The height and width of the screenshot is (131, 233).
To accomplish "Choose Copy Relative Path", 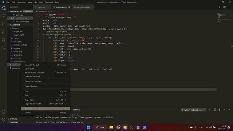I will click(x=45, y=104).
